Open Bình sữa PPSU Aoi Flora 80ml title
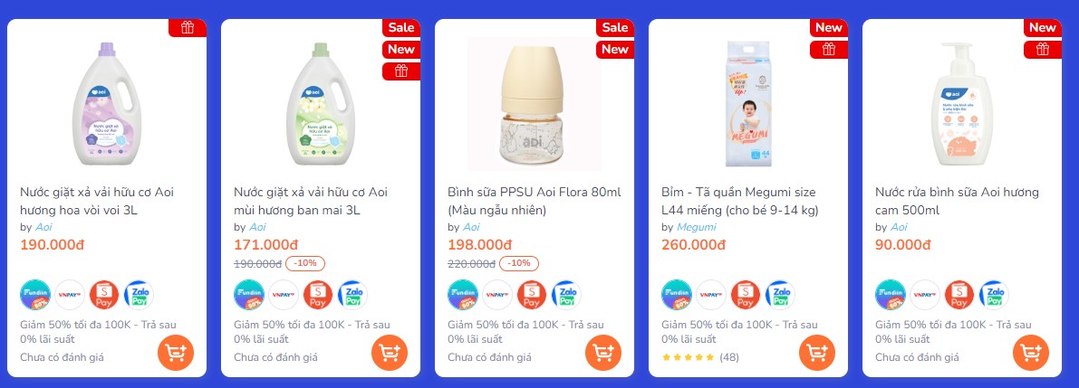The width and height of the screenshot is (1079, 388). tap(535, 201)
